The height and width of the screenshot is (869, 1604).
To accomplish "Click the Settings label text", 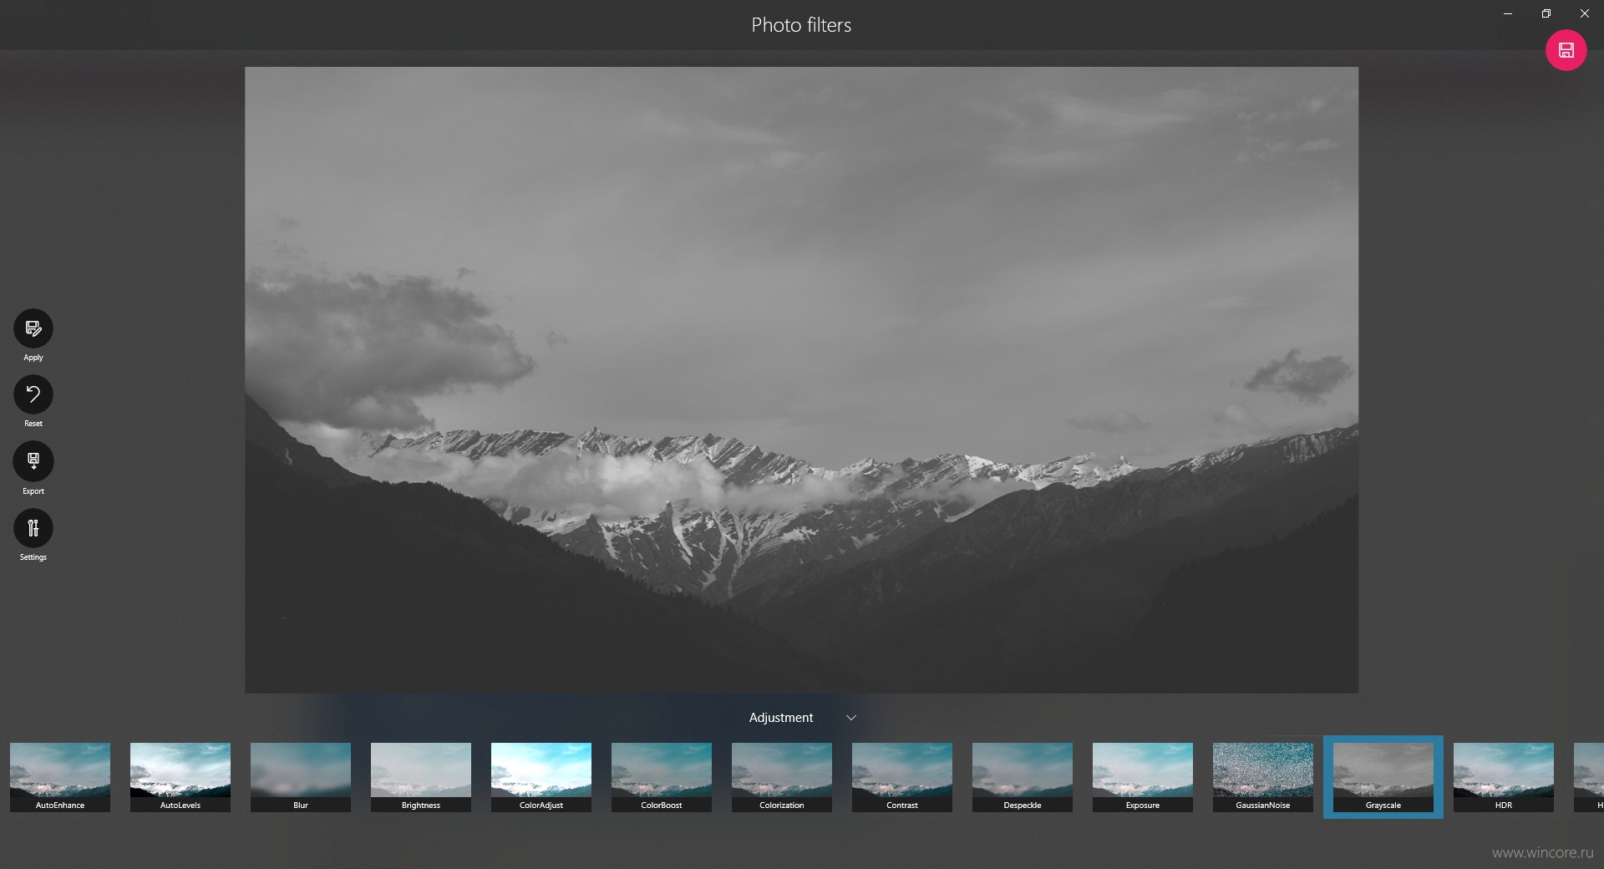I will pos(33,557).
